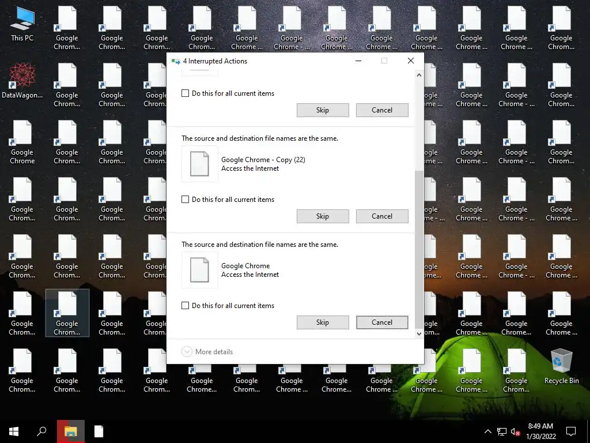Click the dialog vertical scrollbar thumb
This screenshot has height=443, width=590.
pos(419,250)
